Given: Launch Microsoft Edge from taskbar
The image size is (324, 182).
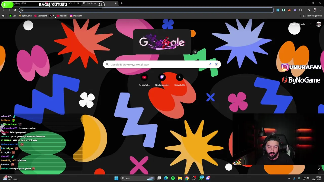Looking at the screenshot, I should (x=166, y=178).
